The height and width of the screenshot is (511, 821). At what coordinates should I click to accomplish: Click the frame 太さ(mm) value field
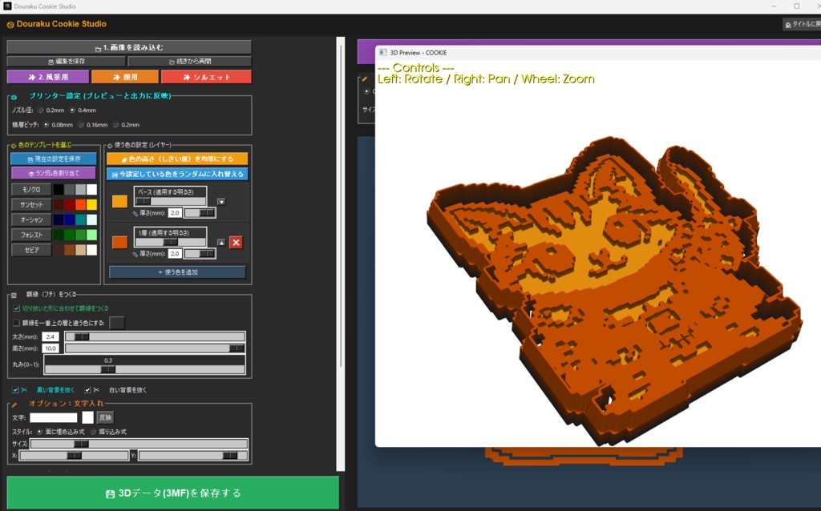(x=51, y=337)
